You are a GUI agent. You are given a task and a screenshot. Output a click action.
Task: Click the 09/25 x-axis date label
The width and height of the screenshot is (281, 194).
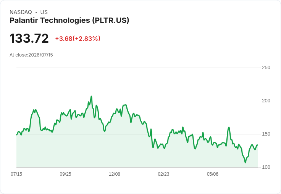click(65, 174)
